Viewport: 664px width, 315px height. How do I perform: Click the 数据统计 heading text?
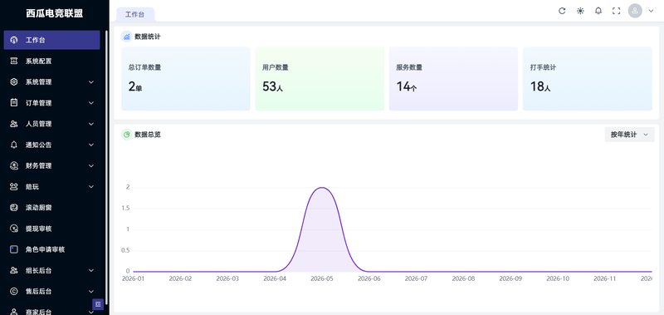[x=148, y=37]
